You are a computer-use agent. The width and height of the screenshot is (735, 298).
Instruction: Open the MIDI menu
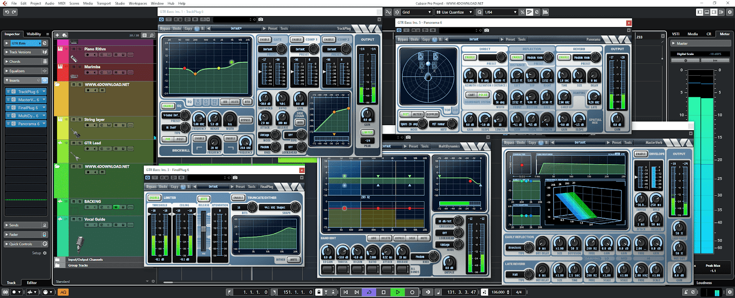pos(62,3)
